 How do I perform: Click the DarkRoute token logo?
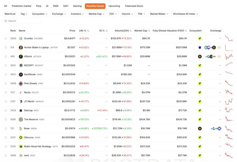pos(21,75)
